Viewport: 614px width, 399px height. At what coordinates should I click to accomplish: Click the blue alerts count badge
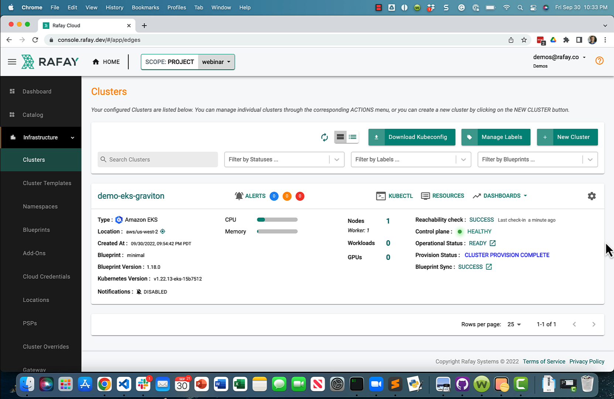pyautogui.click(x=274, y=196)
